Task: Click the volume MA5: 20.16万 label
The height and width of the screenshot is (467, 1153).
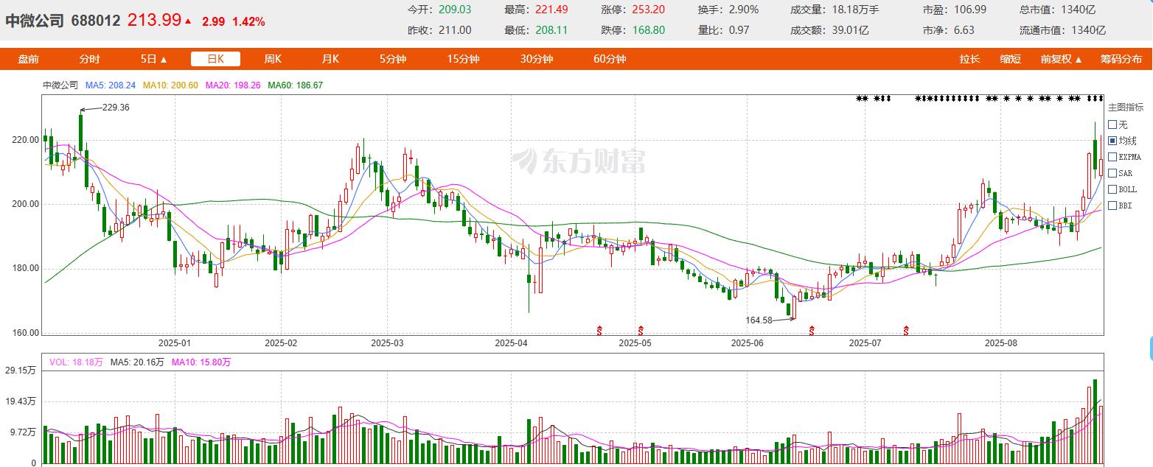Action: click(139, 362)
